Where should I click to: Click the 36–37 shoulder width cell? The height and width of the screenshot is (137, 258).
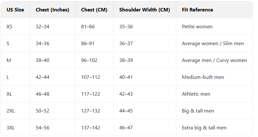tap(126, 44)
